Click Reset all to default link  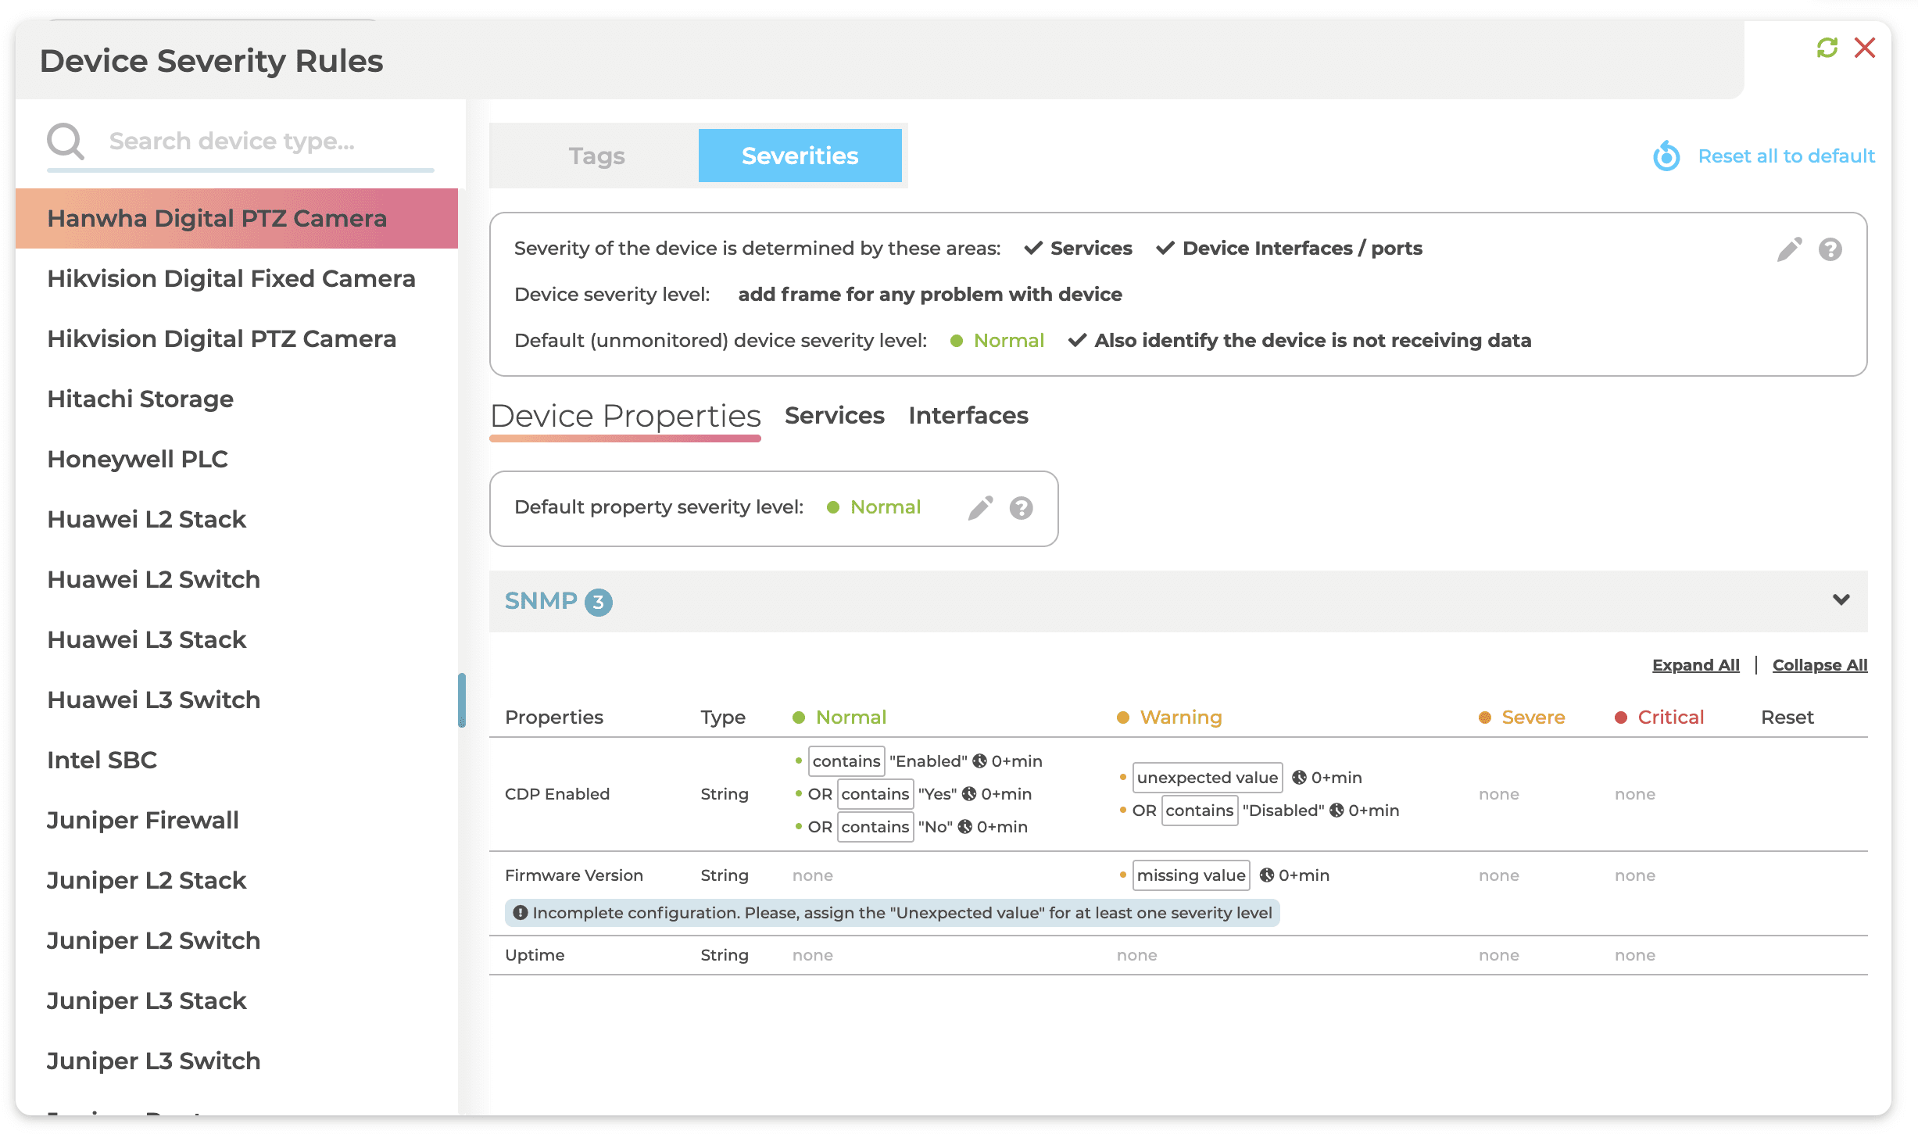click(1786, 156)
